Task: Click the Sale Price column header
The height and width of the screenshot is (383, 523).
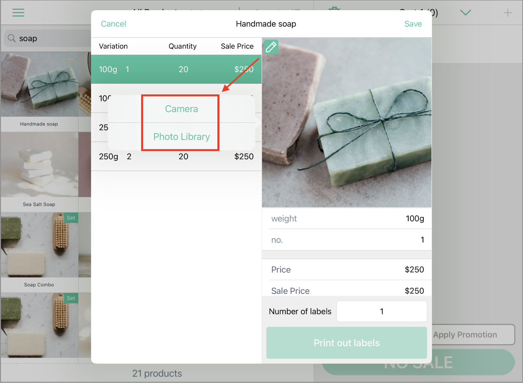Action: point(237,46)
